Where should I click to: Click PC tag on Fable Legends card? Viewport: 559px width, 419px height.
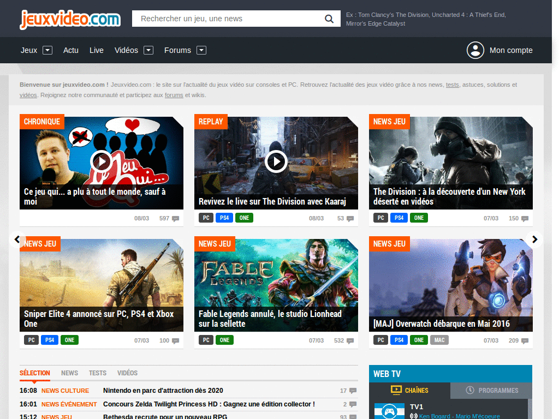coord(206,340)
